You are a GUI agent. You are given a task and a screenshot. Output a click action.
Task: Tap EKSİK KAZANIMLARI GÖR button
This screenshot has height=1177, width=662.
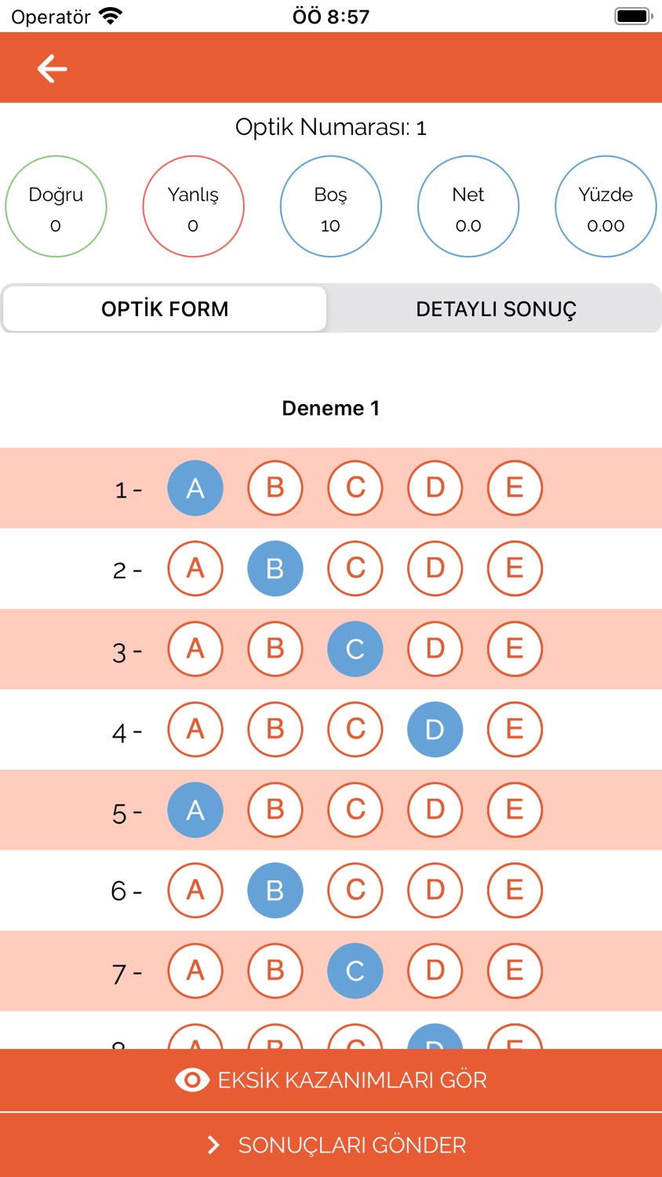tap(331, 1080)
